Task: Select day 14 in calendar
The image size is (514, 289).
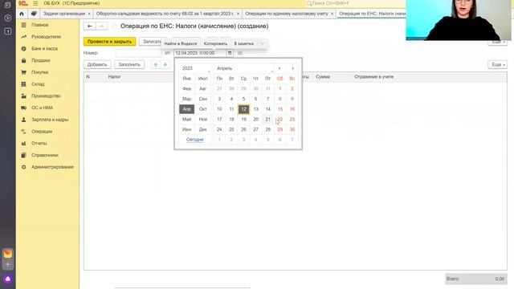Action: (x=267, y=109)
